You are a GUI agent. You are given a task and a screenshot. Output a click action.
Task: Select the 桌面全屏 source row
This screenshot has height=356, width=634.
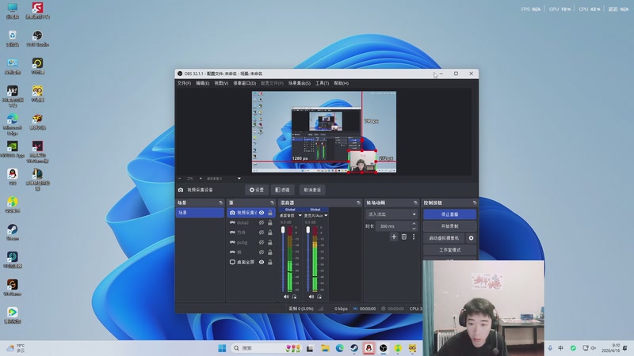pyautogui.click(x=250, y=263)
